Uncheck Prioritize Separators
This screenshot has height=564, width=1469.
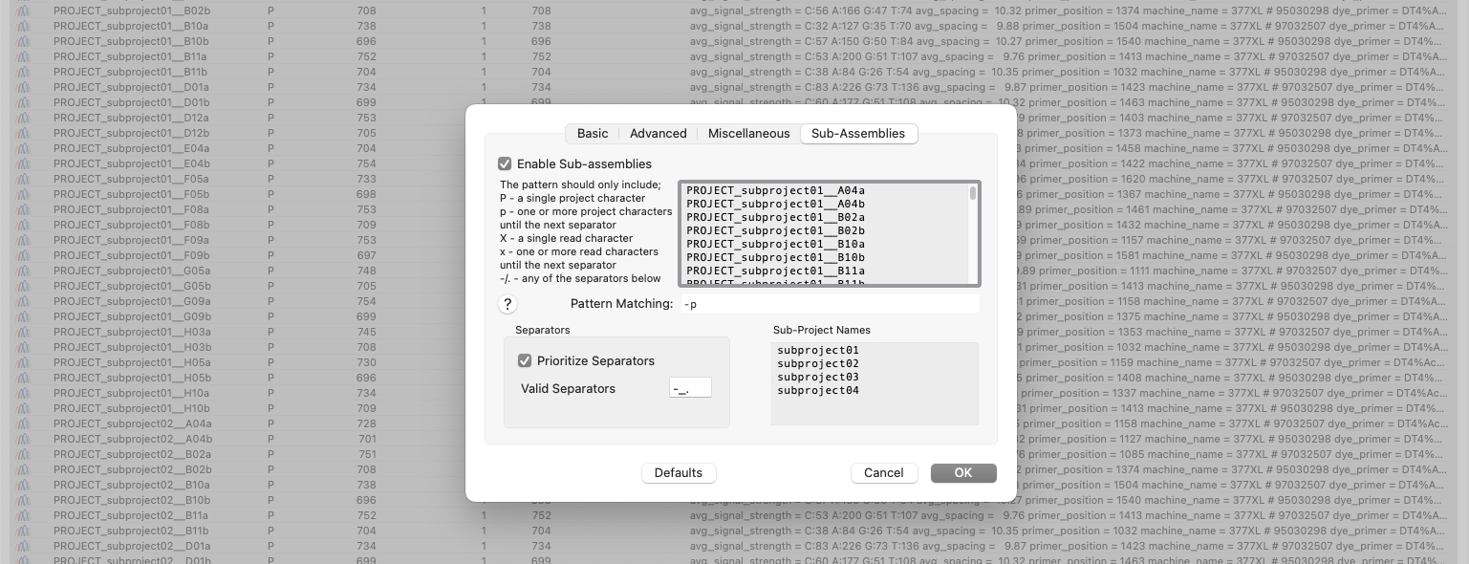pos(525,360)
